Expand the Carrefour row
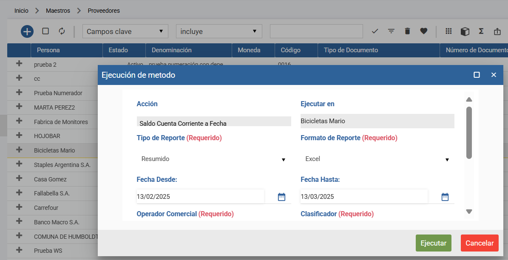508x260 pixels. pyautogui.click(x=19, y=207)
